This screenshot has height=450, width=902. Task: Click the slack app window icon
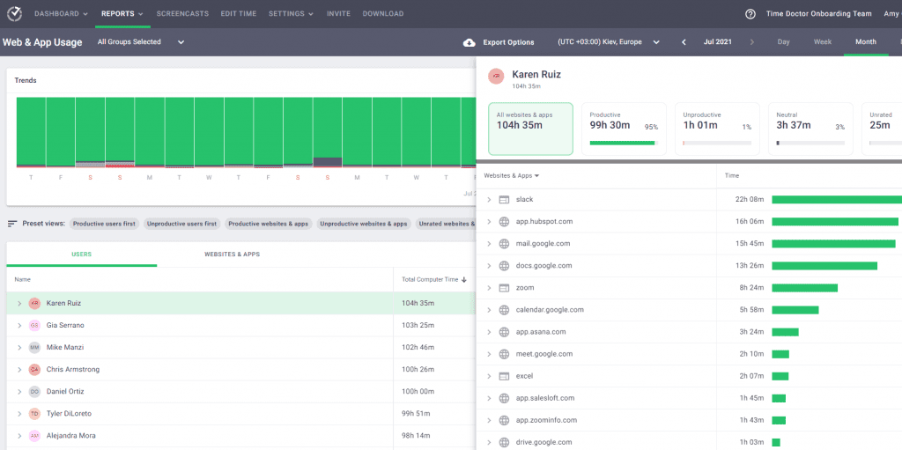504,200
